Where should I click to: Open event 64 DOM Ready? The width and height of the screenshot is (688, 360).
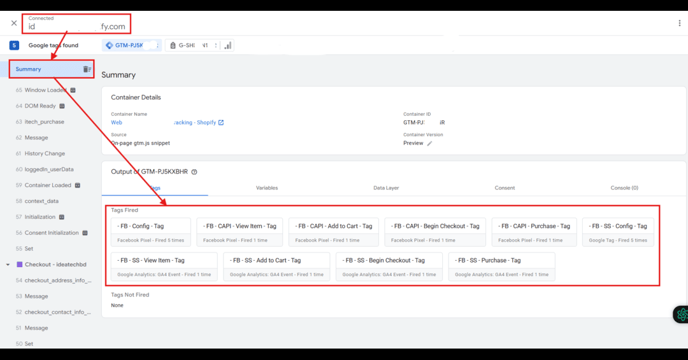point(36,106)
